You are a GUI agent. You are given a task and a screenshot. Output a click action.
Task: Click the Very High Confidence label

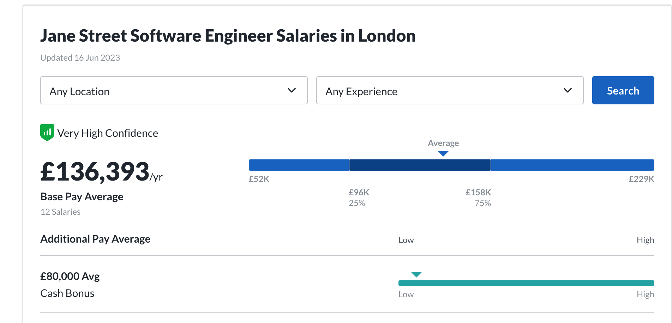(x=108, y=133)
